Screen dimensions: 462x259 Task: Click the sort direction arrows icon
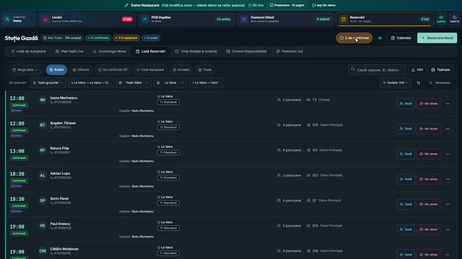pyautogui.click(x=418, y=83)
